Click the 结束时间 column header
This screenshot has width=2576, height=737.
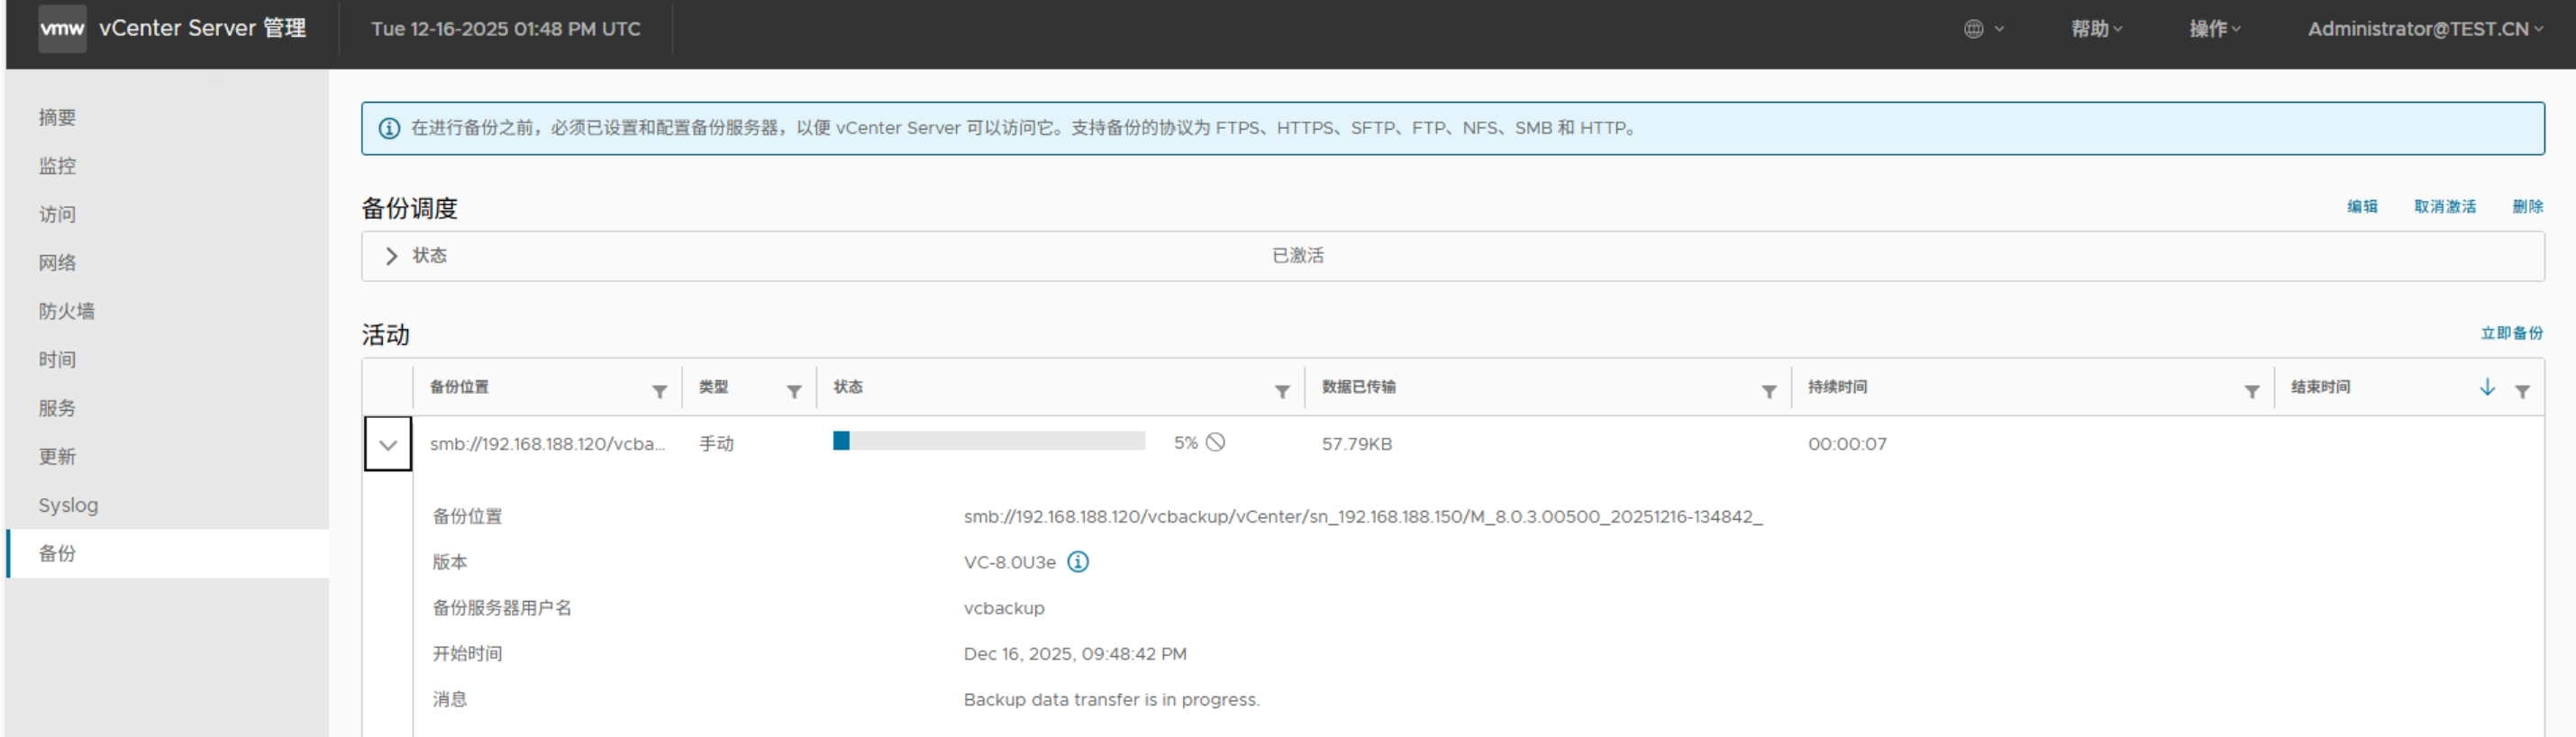tap(2320, 387)
